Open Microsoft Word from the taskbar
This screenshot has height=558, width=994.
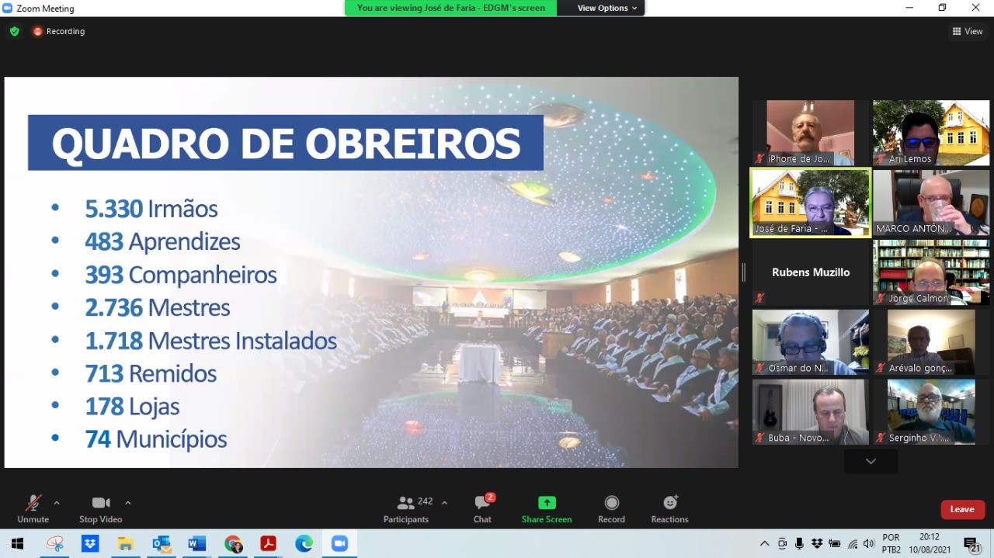[x=196, y=543]
